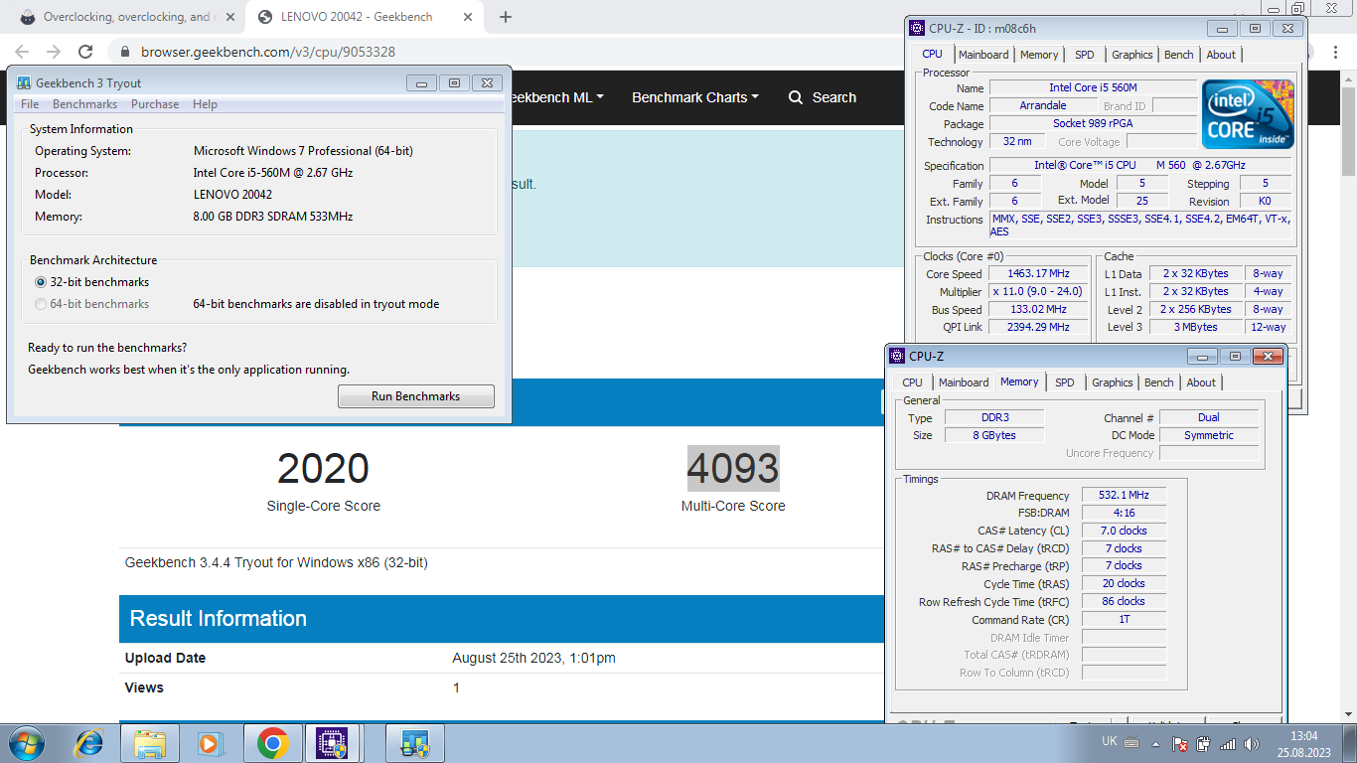Open Windows Explorer folder in the taskbar
Viewport: 1357px width, 763px height.
[x=150, y=743]
